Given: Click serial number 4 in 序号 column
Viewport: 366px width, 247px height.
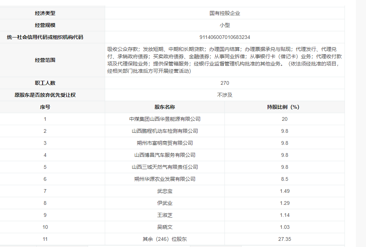Looking at the screenshot, I should click(x=45, y=155).
